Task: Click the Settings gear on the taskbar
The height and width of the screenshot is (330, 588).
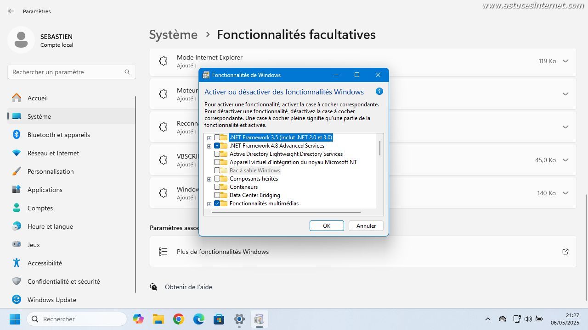Action: (x=239, y=319)
